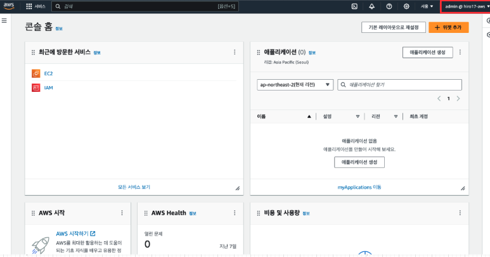Click the View all services link
Image resolution: width=490 pixels, height=257 pixels.
(x=134, y=187)
